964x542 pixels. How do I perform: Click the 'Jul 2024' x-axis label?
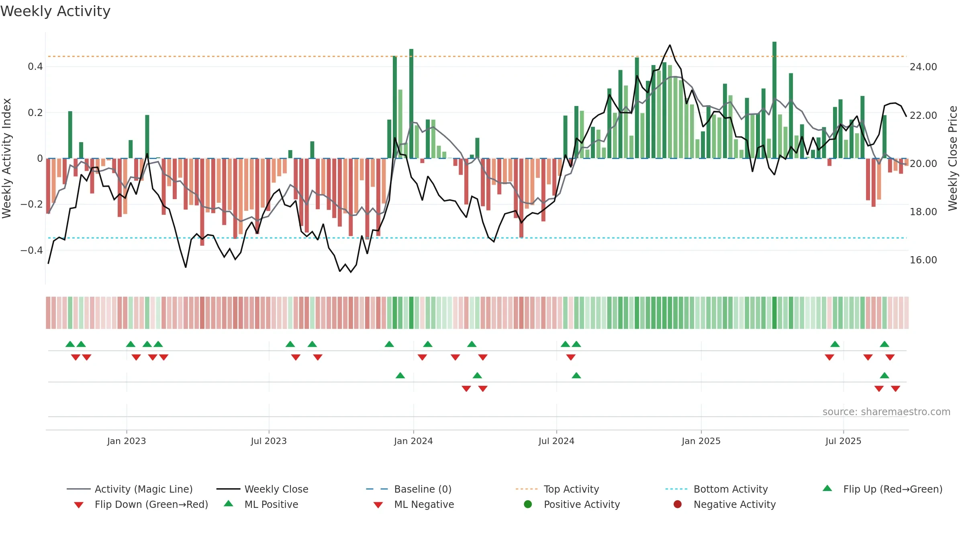pyautogui.click(x=556, y=441)
